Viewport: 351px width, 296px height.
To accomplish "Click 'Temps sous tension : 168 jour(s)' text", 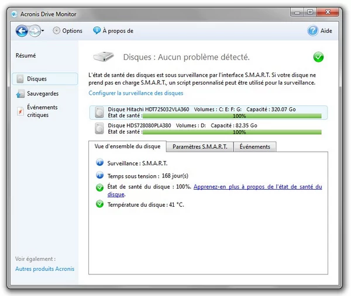I will (148, 176).
